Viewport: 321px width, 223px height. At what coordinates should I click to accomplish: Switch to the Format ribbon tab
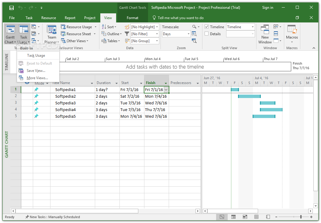tap(133, 18)
